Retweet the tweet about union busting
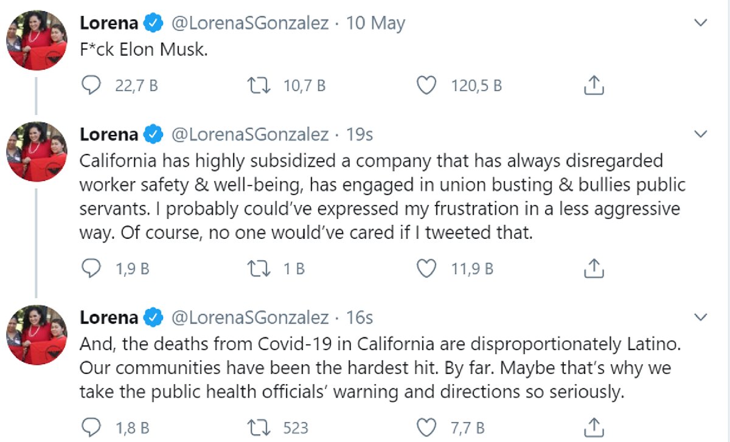The width and height of the screenshot is (730, 442). point(261,268)
